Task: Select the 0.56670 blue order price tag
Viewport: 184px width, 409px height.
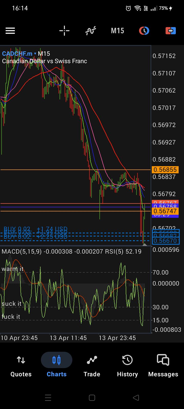Action: [166, 241]
